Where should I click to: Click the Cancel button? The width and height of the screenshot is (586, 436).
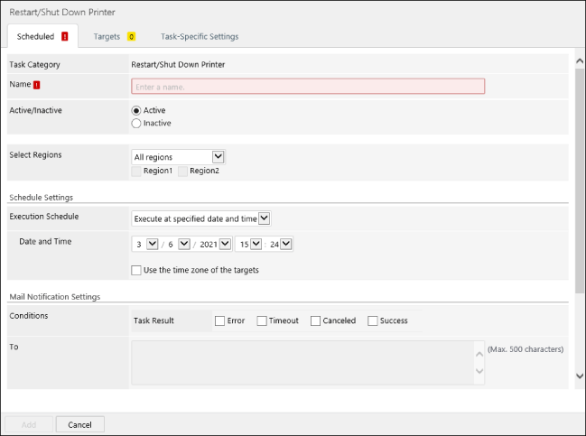(80, 424)
